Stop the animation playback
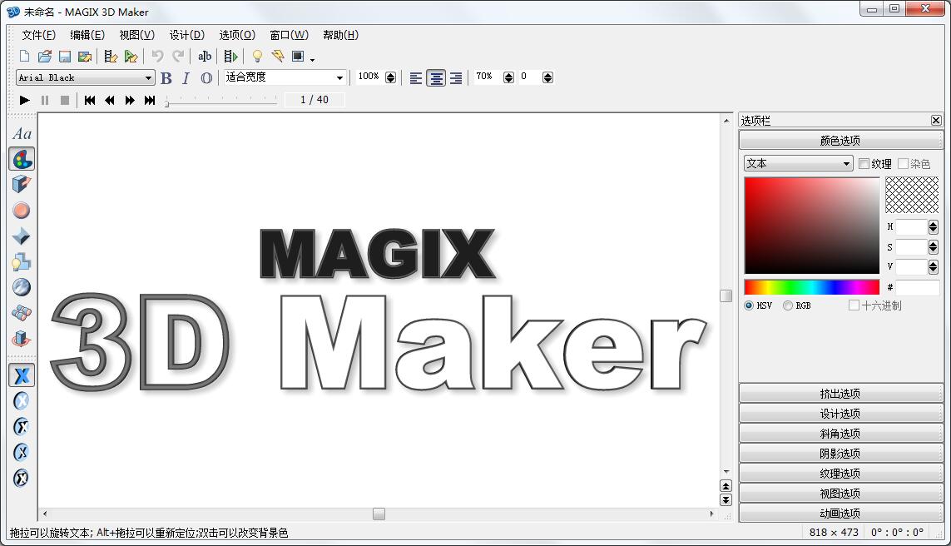Image resolution: width=951 pixels, height=546 pixels. [65, 100]
